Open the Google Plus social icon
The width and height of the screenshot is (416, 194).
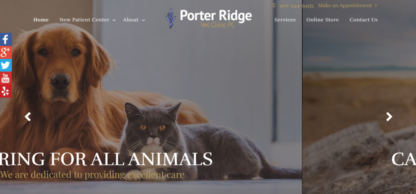click(x=6, y=52)
